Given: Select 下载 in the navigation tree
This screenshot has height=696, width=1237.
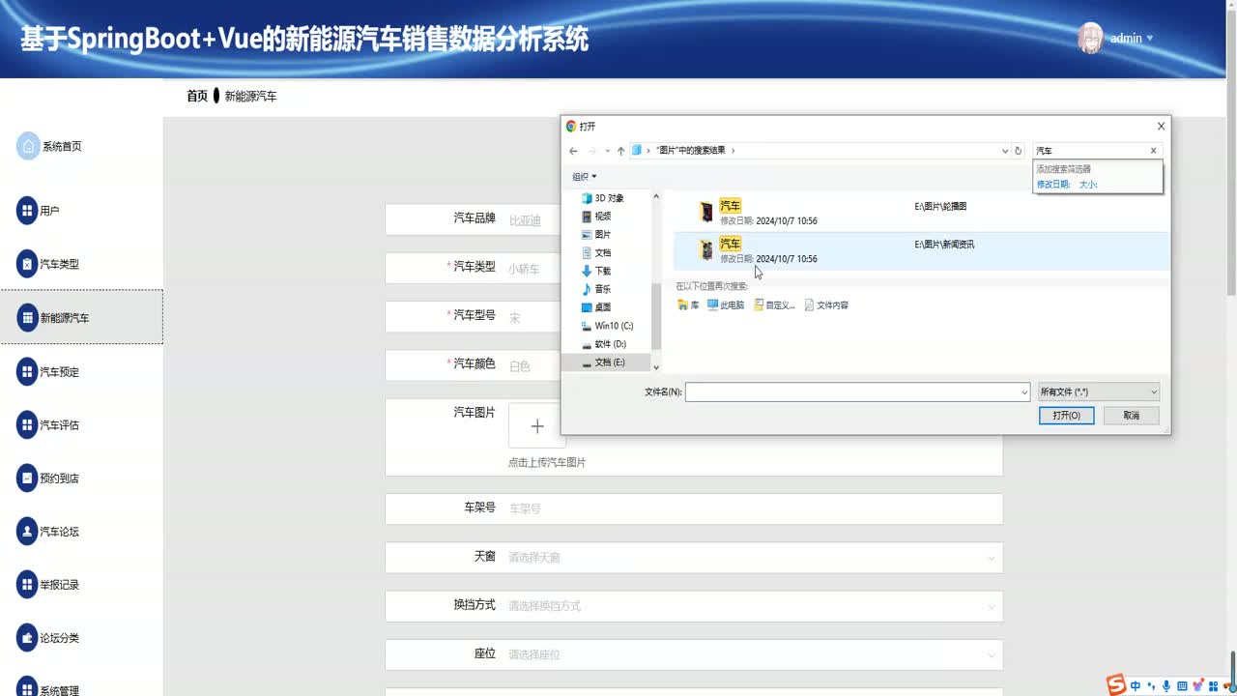Looking at the screenshot, I should (x=596, y=271).
